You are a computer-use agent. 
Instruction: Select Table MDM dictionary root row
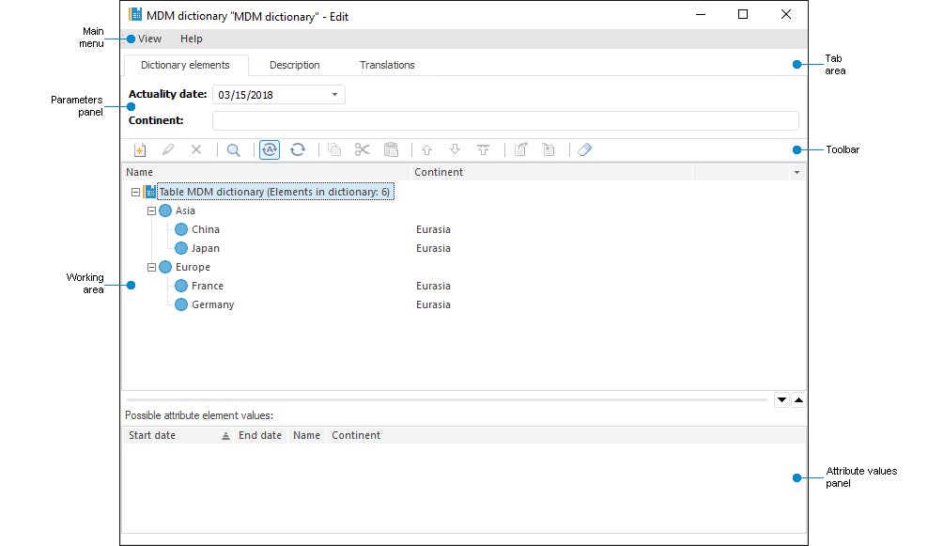pyautogui.click(x=274, y=192)
